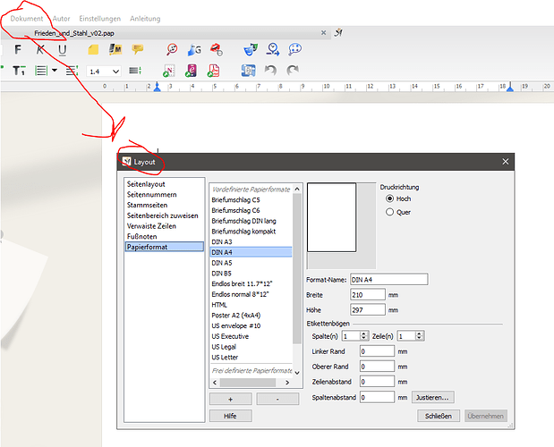The height and width of the screenshot is (447, 554).
Task: Increase or decrease Spalte(n) spinner
Action: point(364,336)
